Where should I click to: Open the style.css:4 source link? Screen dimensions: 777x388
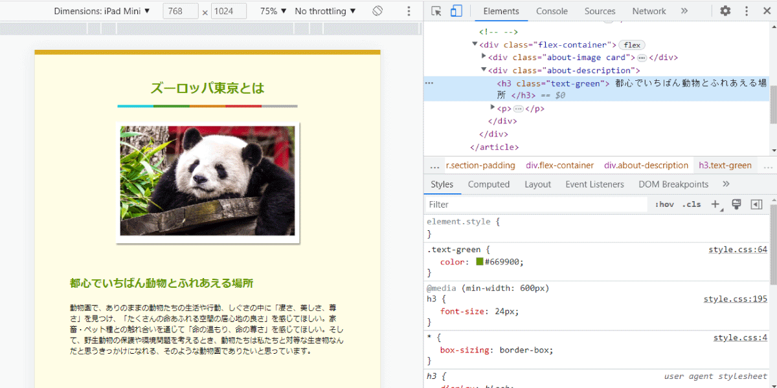[x=740, y=338]
